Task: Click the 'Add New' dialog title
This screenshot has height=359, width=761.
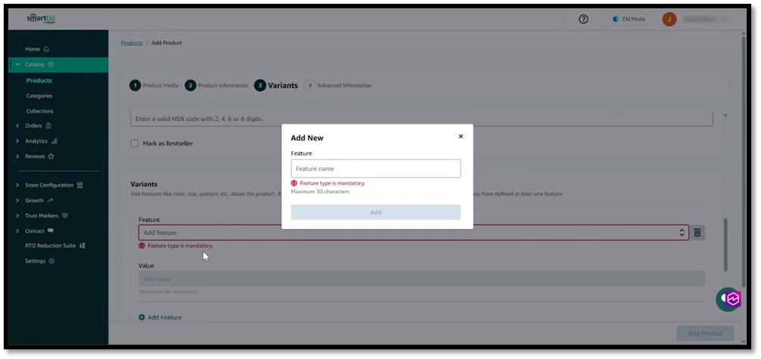Action: [307, 138]
